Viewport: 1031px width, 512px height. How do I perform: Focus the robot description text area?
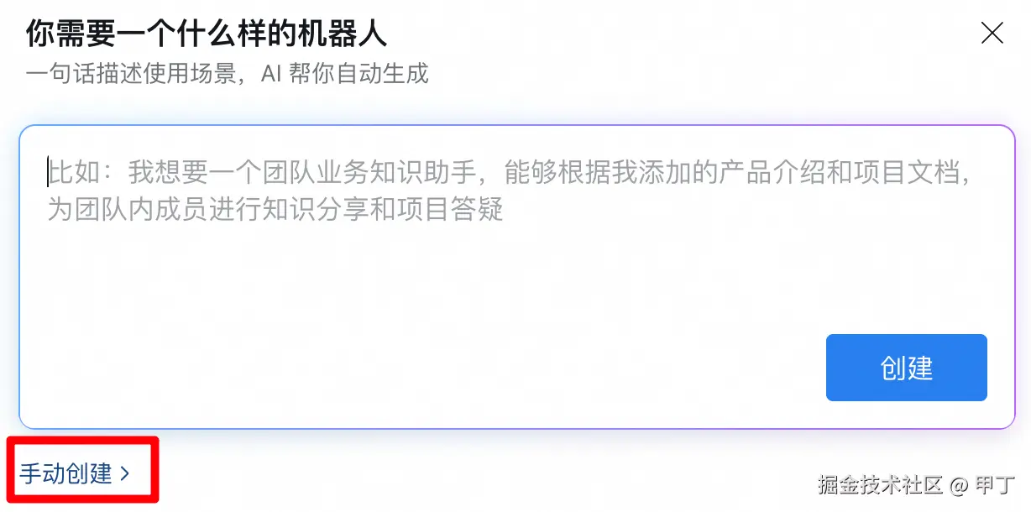point(517,277)
